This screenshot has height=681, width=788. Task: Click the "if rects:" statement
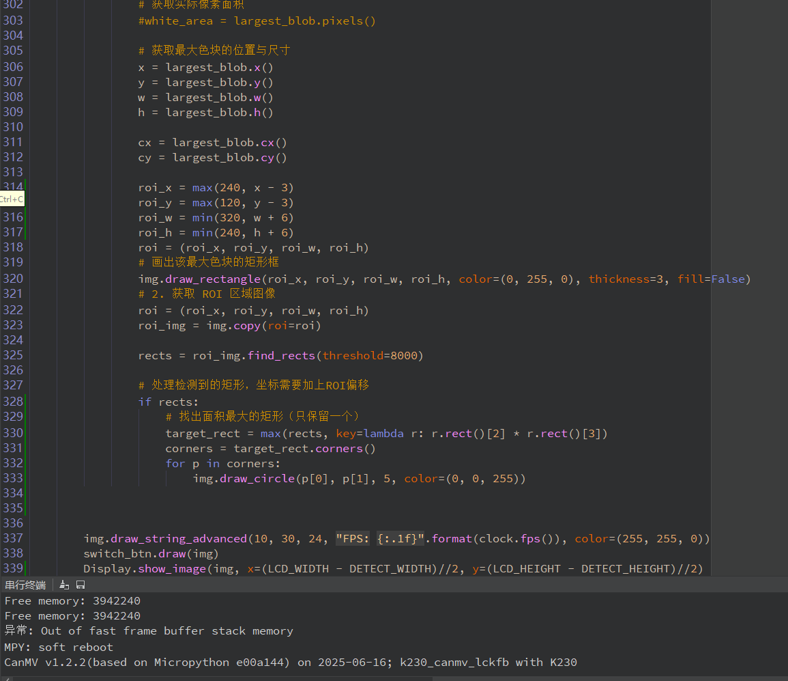click(x=168, y=402)
